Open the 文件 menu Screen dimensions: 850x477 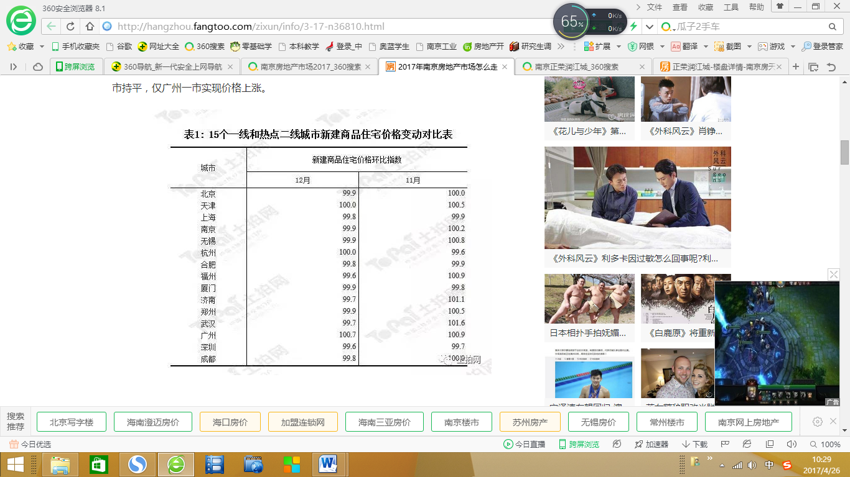click(x=655, y=7)
